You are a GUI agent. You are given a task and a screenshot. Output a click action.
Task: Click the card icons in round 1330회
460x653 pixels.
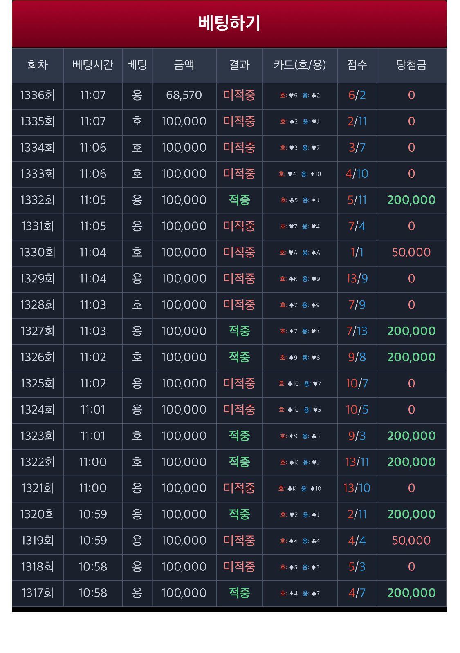[x=300, y=253]
